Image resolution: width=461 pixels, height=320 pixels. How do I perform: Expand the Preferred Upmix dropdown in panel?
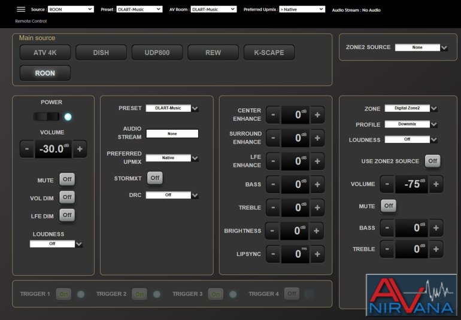172,158
